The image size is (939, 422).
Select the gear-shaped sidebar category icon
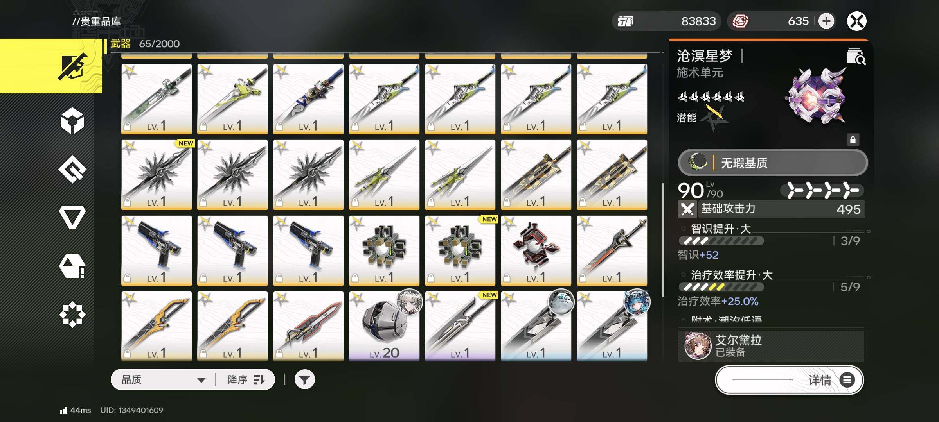click(72, 315)
